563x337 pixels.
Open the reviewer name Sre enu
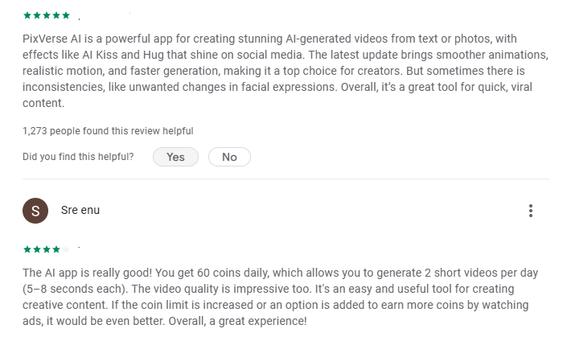80,210
